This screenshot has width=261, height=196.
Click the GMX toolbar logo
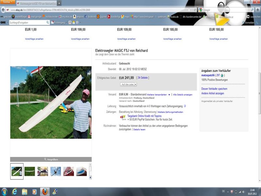pos(3,22)
